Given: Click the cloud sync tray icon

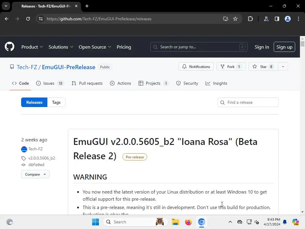Looking at the screenshot, I should [x=240, y=222].
